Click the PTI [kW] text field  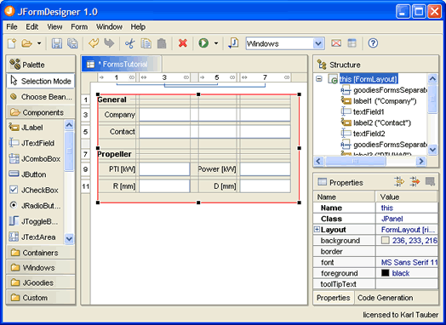pos(164,169)
